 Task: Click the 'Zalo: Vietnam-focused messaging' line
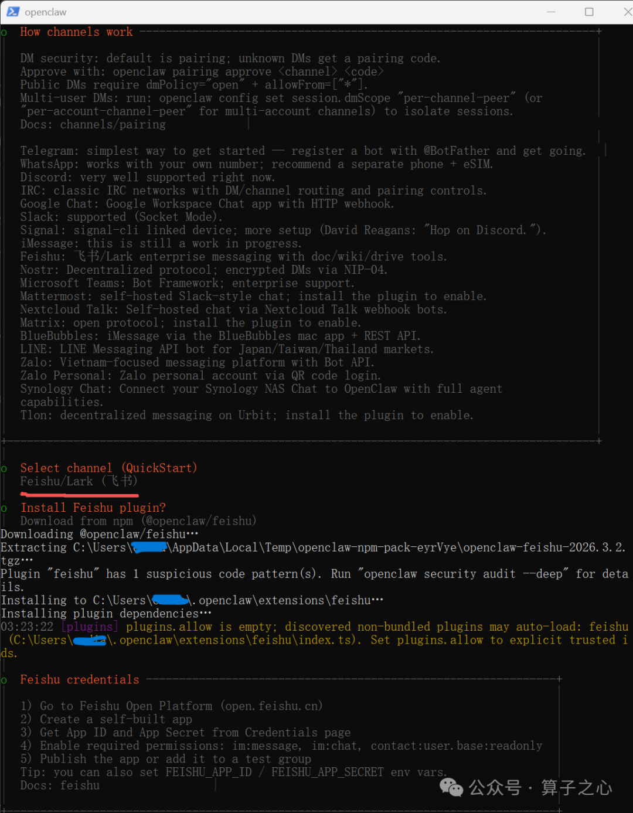coord(197,363)
